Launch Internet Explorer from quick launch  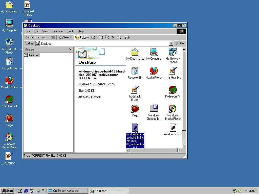(26, 191)
